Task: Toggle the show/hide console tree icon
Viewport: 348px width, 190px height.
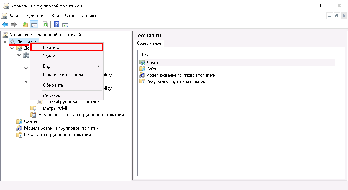Action: point(34,25)
